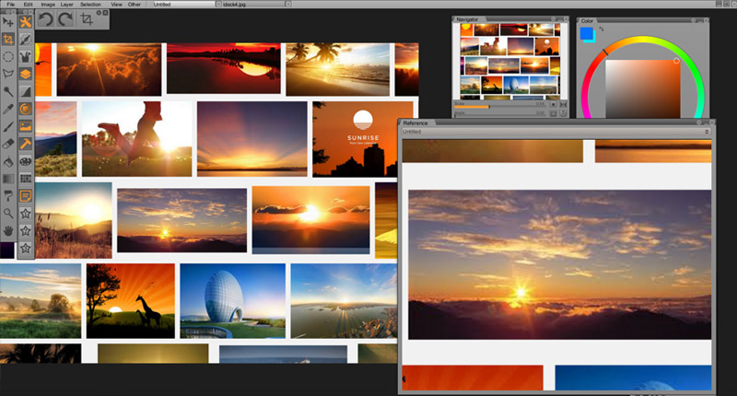This screenshot has height=396, width=737.
Task: Click the Undo arrow icon
Action: pos(46,18)
